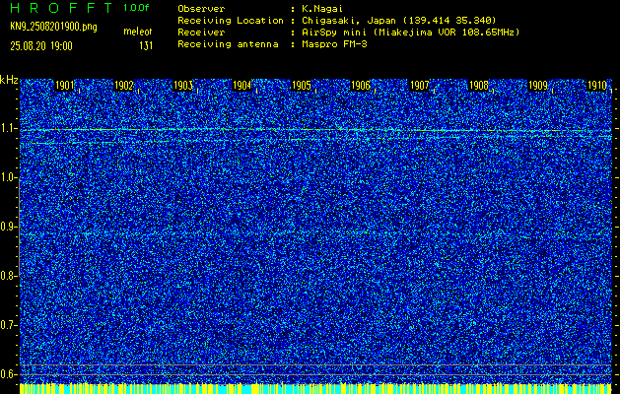Click the 1903 time marker
The height and width of the screenshot is (394, 620).
tap(183, 86)
